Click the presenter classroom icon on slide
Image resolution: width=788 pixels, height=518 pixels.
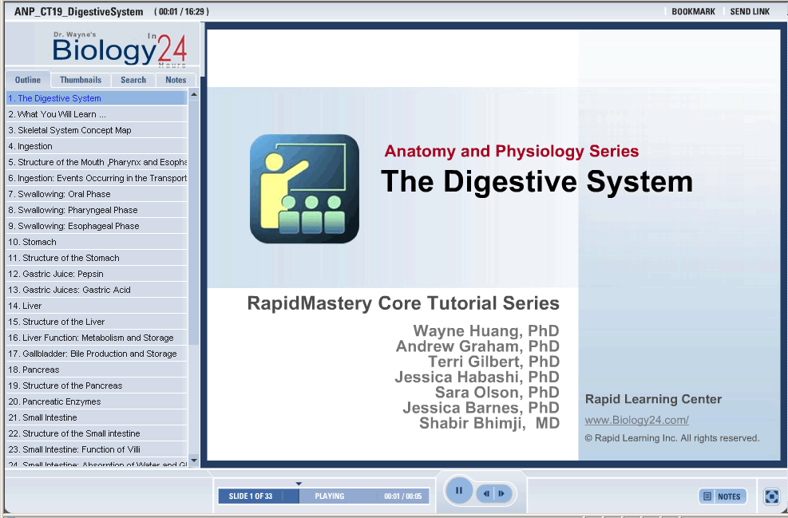tap(304, 189)
